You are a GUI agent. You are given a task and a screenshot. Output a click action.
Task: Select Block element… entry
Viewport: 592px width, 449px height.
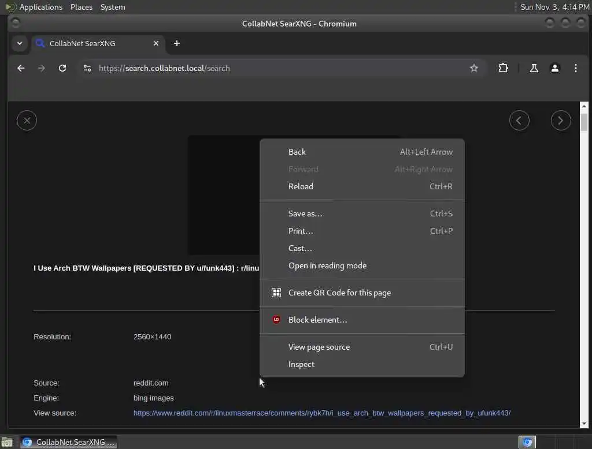point(362,320)
